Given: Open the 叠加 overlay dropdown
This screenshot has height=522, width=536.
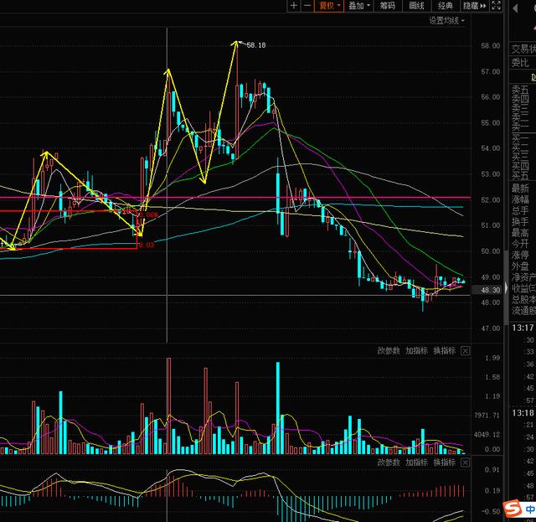Looking at the screenshot, I should 358,6.
